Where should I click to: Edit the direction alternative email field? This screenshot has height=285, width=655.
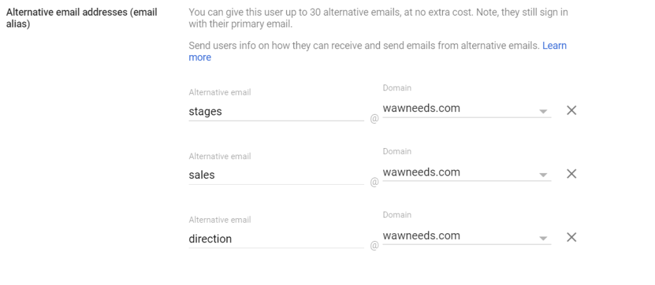tap(275, 238)
